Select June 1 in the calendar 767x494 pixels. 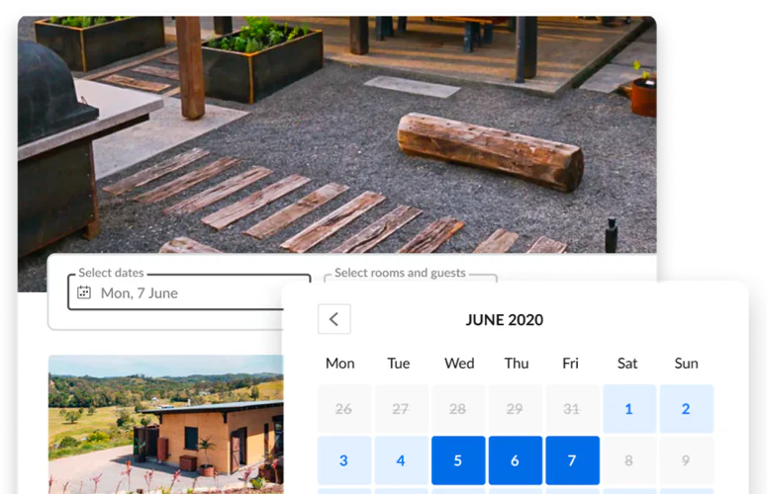point(629,409)
